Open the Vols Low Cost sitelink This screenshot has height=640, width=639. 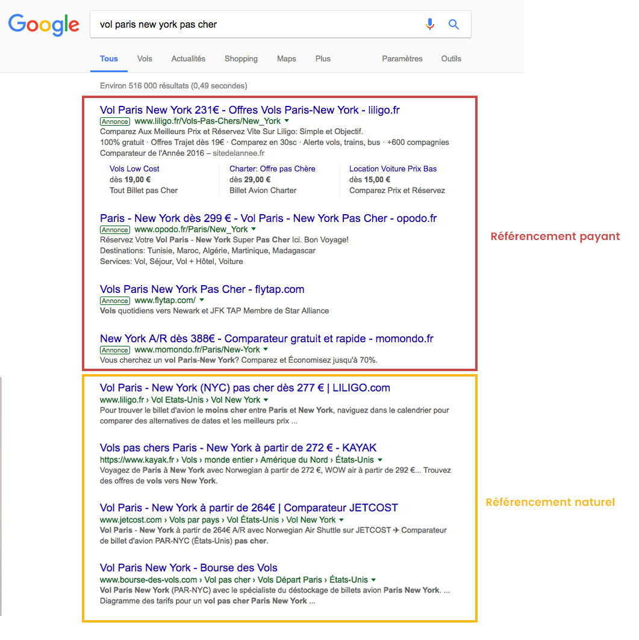click(x=134, y=168)
